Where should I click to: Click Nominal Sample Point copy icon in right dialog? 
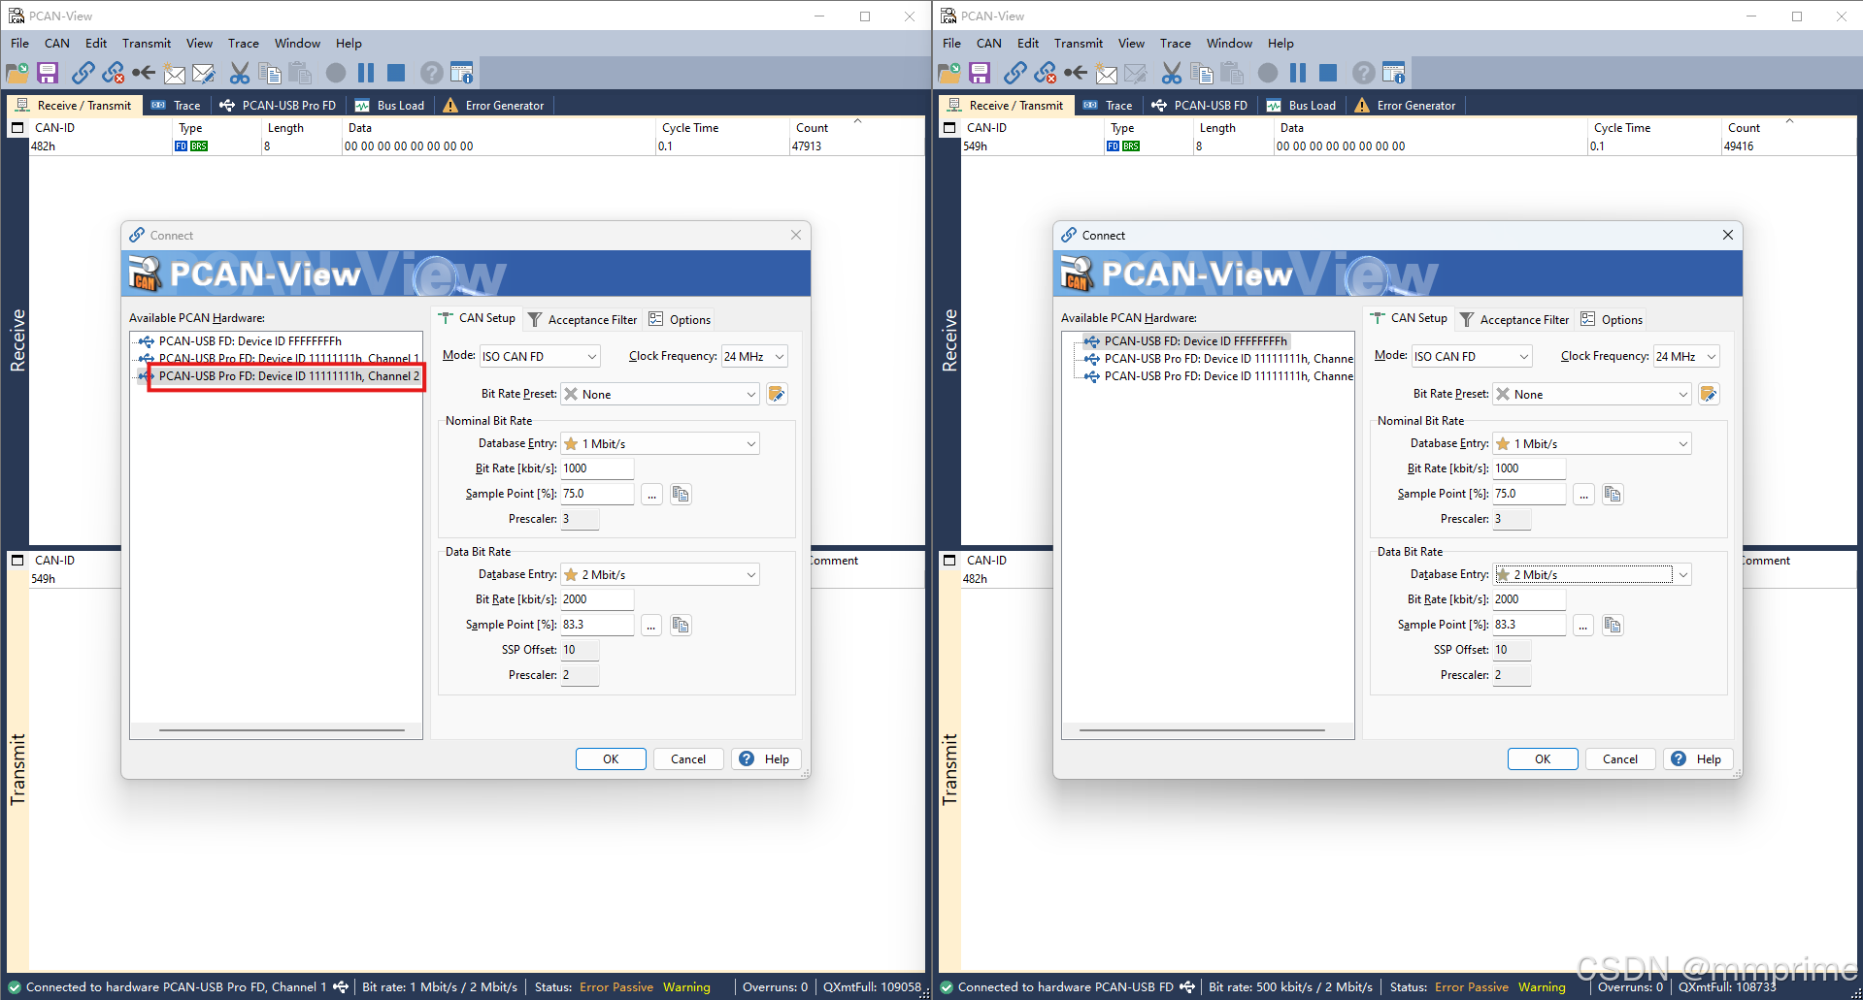pyautogui.click(x=1613, y=495)
